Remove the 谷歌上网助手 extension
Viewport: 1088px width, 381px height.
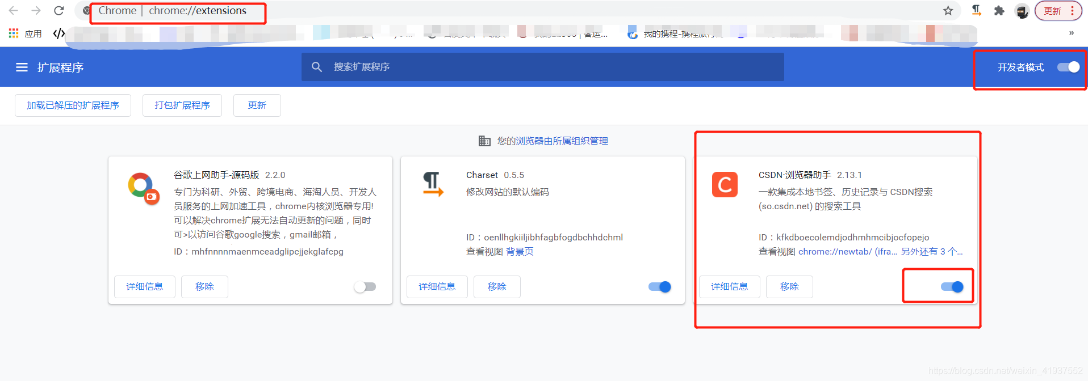204,287
